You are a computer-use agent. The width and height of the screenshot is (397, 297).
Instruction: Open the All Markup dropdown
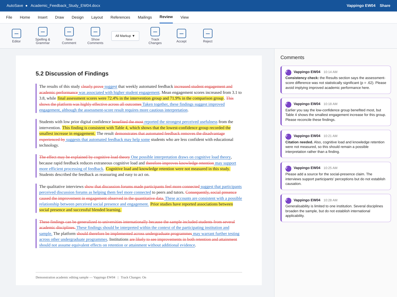point(125,36)
